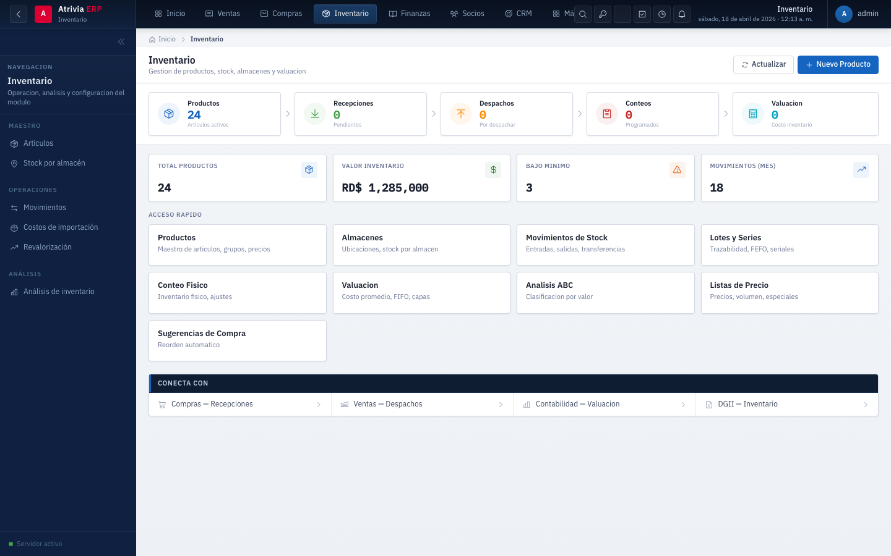Click the Actualizar button

(x=764, y=65)
